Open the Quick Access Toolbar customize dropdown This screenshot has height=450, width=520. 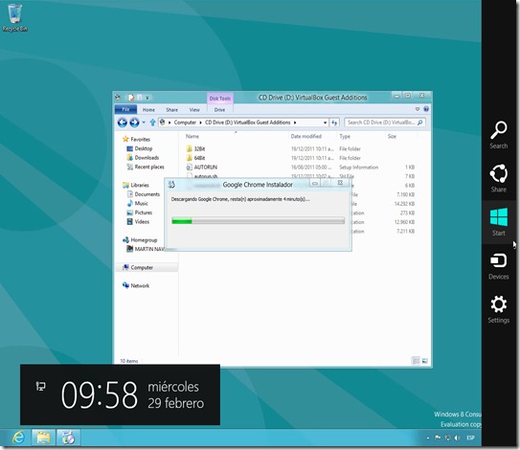click(x=147, y=97)
